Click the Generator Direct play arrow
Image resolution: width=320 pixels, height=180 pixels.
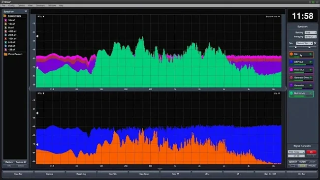[311, 78]
